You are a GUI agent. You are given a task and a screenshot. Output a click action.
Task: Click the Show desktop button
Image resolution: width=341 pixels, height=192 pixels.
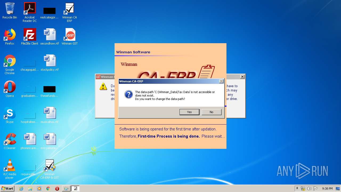pyautogui.click(x=338, y=189)
